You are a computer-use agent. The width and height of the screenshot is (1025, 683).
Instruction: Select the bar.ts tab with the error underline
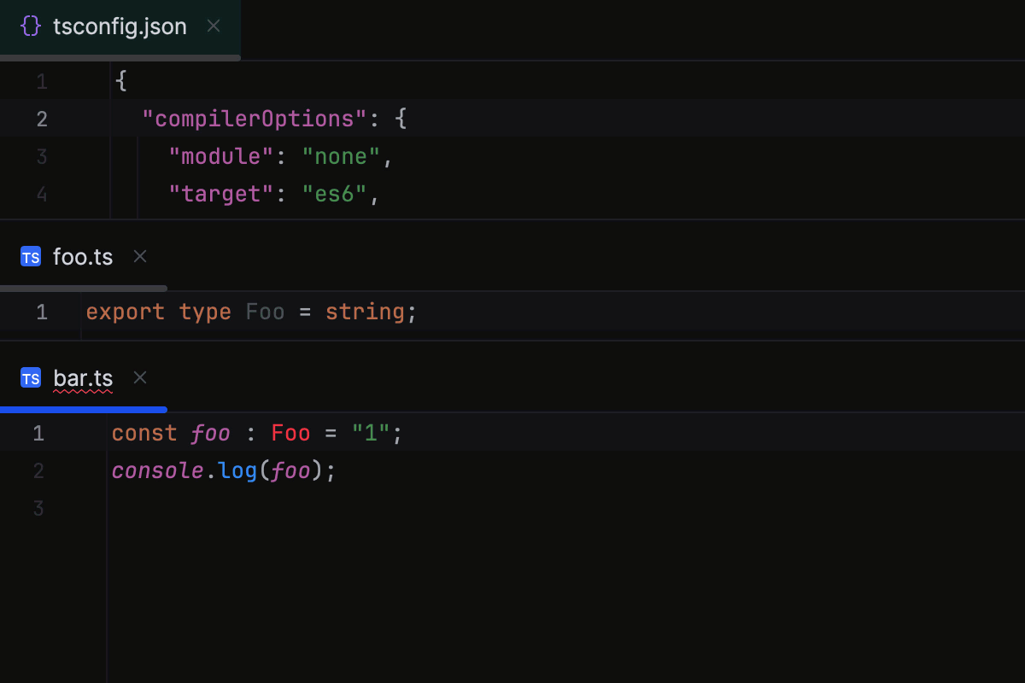tap(82, 377)
